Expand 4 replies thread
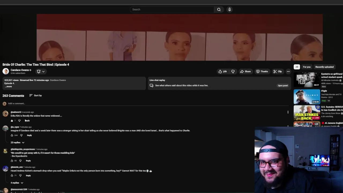This screenshot has width=343, height=193. pos(17,183)
